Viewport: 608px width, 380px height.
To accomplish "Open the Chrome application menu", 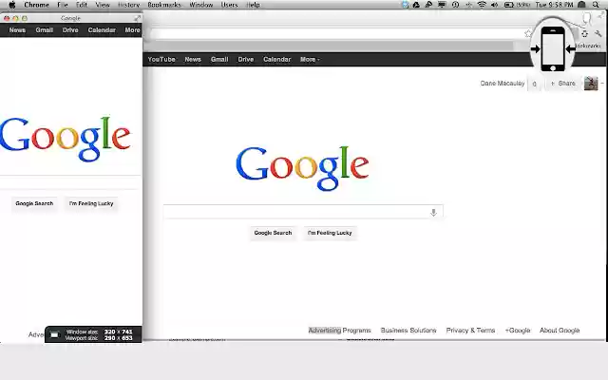I will (36, 5).
